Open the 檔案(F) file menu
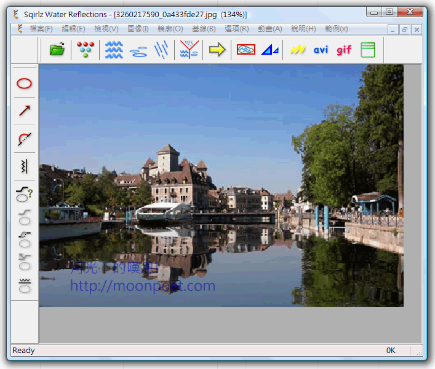 tap(41, 29)
